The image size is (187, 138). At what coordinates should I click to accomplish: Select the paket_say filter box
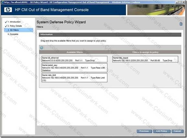click(x=74, y=68)
